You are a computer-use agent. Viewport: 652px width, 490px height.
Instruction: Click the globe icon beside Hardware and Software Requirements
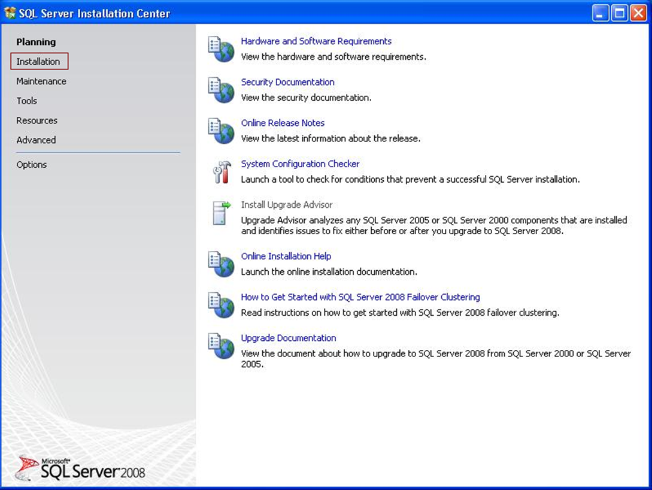pyautogui.click(x=220, y=49)
